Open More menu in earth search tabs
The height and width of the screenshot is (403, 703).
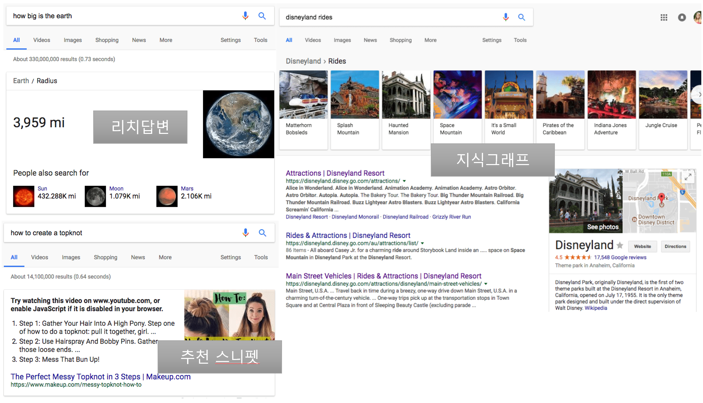point(166,40)
